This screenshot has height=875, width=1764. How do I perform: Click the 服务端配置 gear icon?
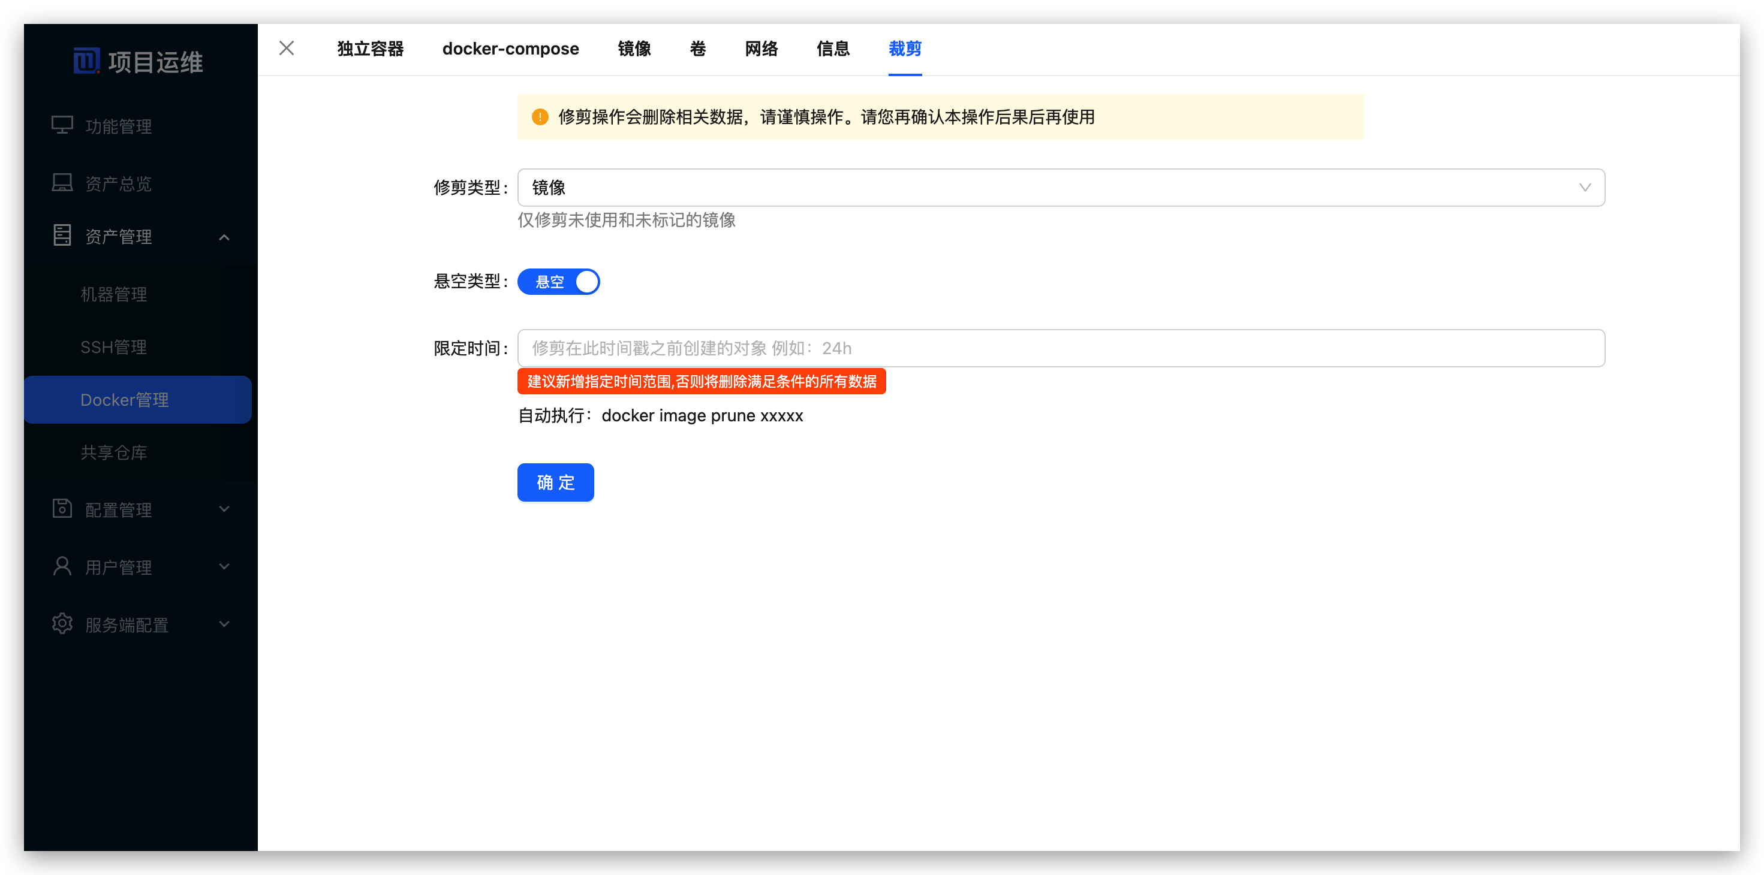(x=62, y=624)
